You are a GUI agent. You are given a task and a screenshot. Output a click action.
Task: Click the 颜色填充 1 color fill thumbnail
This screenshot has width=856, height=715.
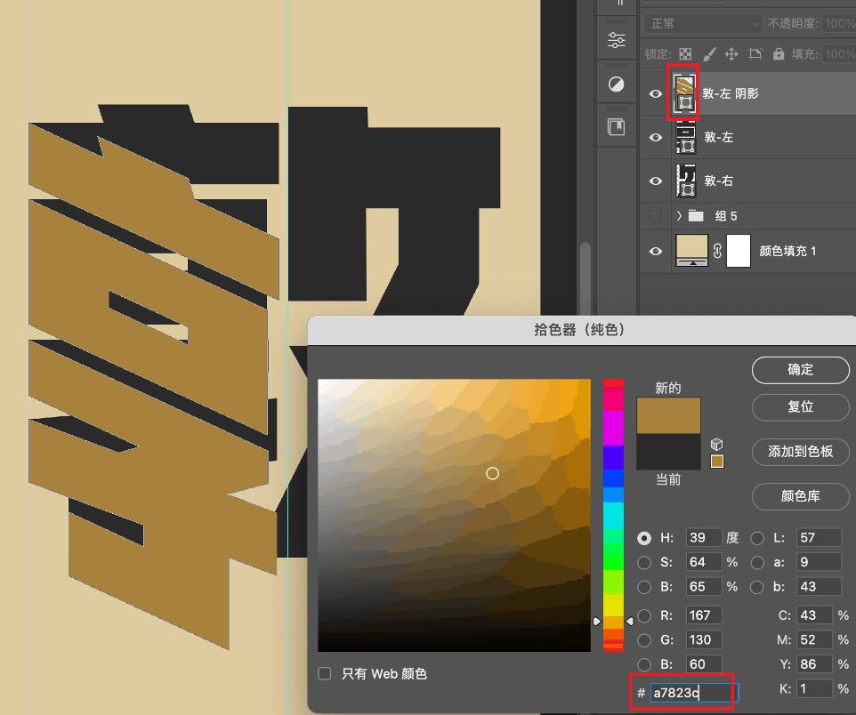pos(692,251)
